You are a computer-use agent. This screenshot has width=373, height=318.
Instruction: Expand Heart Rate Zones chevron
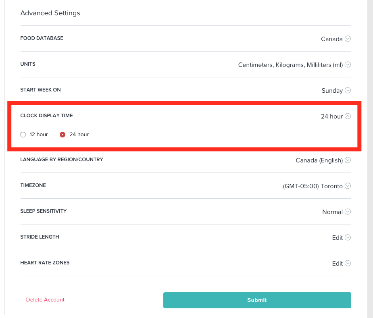348,263
